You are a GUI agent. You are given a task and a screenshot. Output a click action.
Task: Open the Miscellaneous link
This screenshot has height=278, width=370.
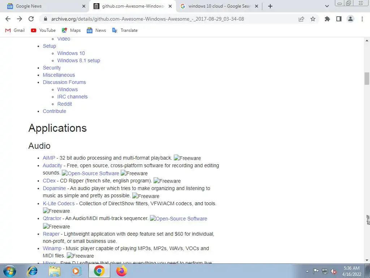pyautogui.click(x=59, y=75)
